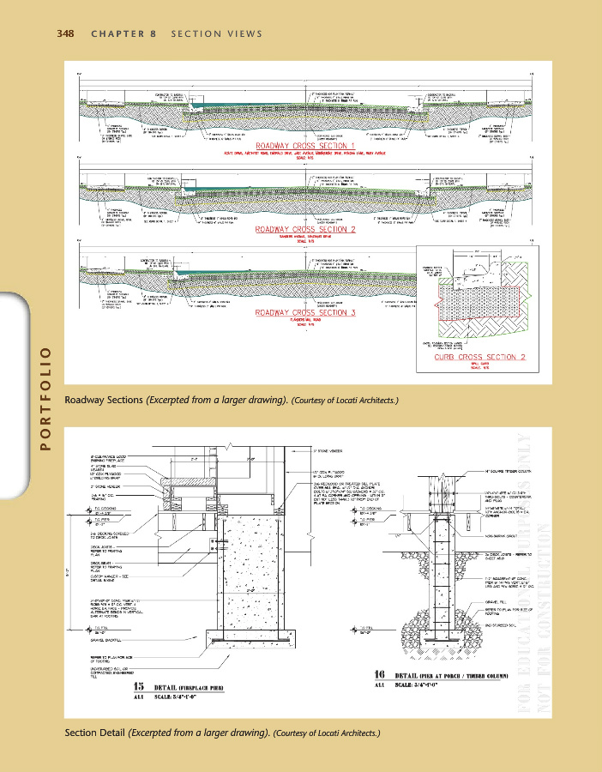Select detail number 15 label
The height and width of the screenshot is (772, 602).
(137, 687)
